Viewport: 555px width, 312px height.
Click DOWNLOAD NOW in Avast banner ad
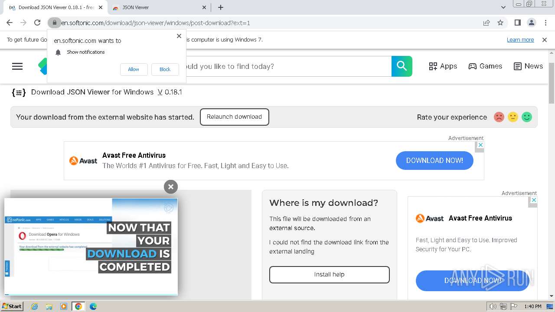tap(434, 160)
